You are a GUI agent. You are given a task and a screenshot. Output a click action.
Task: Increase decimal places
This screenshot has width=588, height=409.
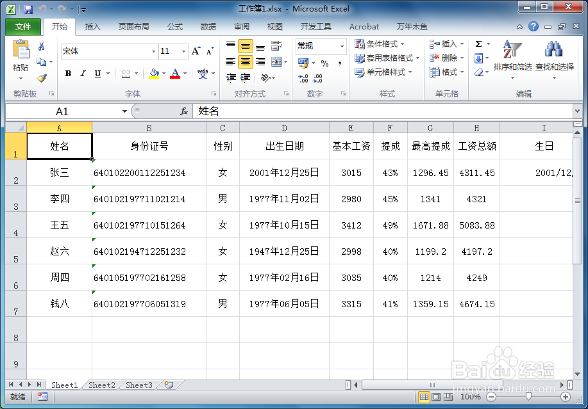pos(303,78)
